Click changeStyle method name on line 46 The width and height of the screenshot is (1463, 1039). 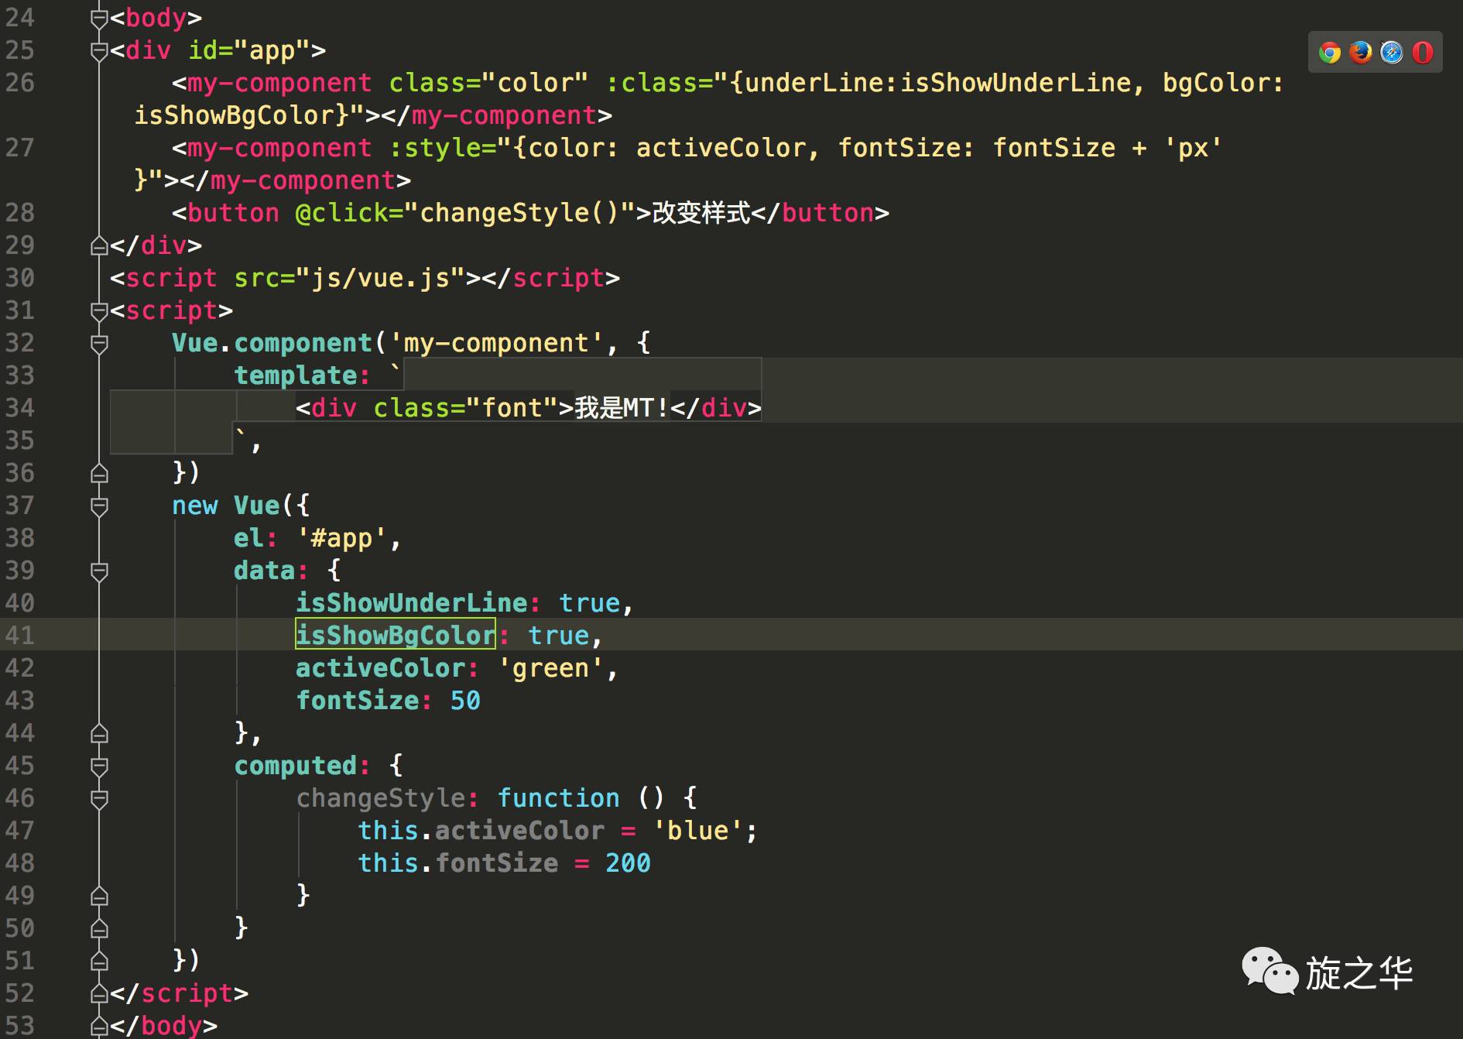click(x=380, y=797)
